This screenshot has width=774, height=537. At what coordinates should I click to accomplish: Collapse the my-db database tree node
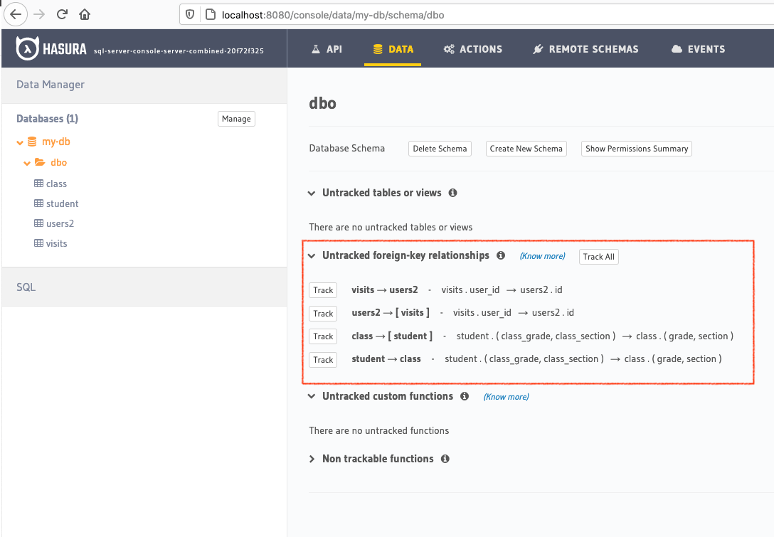click(x=21, y=142)
